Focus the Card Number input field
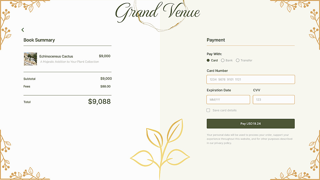This screenshot has height=180, width=320. (x=251, y=79)
